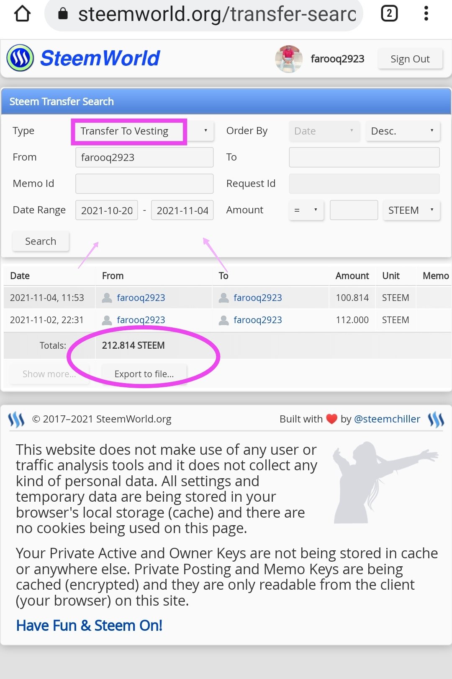452x679 pixels.
Task: Click user icon beside 100.814 row recipient
Action: pyautogui.click(x=224, y=298)
